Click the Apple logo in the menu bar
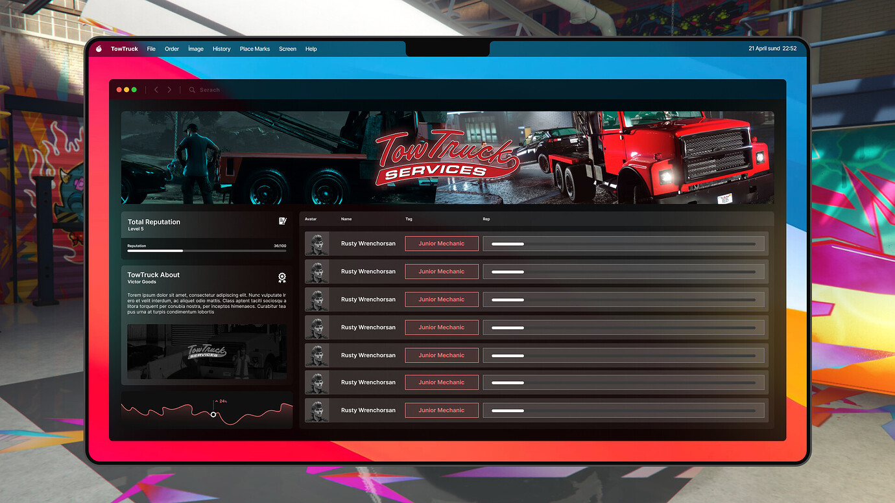 pyautogui.click(x=98, y=48)
